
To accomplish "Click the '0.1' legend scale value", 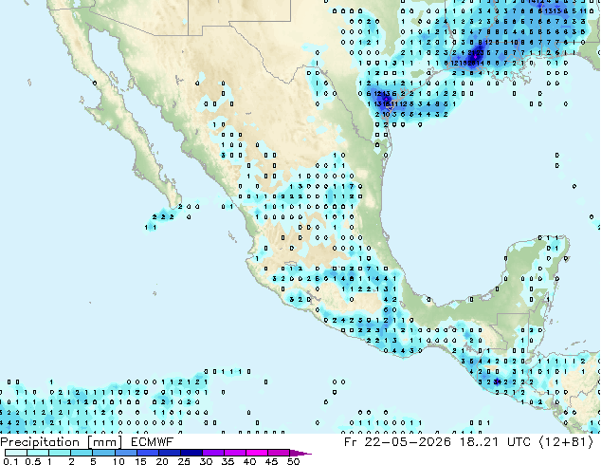I will [x=10, y=461].
